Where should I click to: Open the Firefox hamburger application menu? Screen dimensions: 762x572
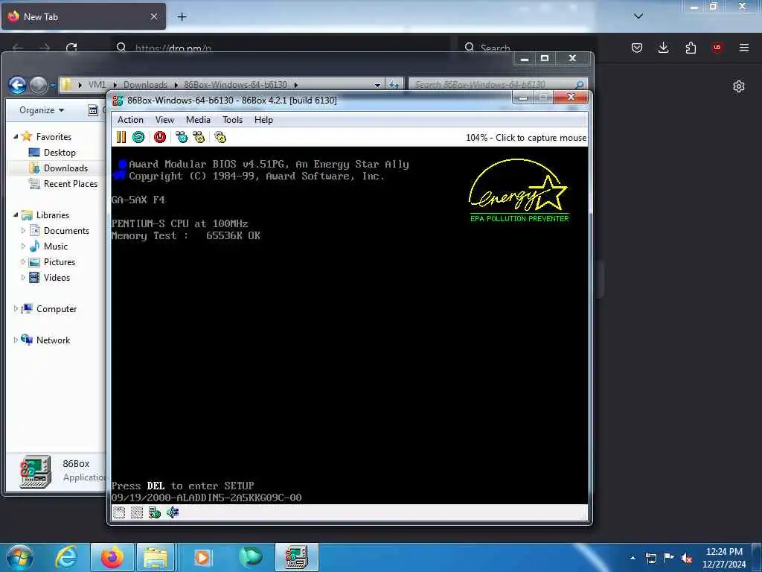(744, 47)
